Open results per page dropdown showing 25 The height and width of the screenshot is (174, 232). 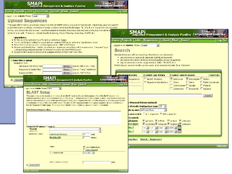pyautogui.click(x=163, y=106)
